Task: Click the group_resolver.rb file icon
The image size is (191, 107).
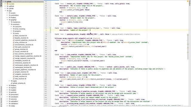Action: (x=14, y=49)
